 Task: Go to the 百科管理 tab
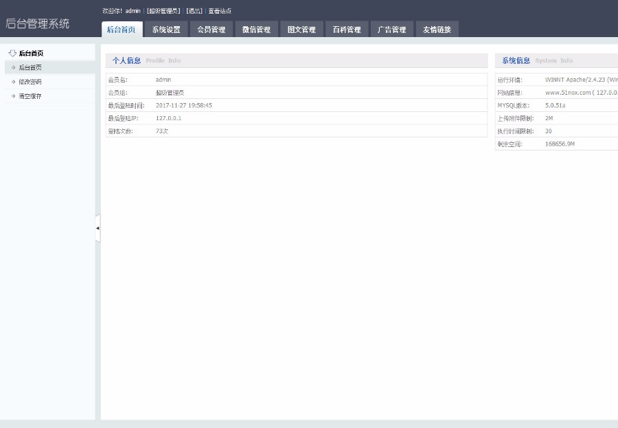coord(346,29)
